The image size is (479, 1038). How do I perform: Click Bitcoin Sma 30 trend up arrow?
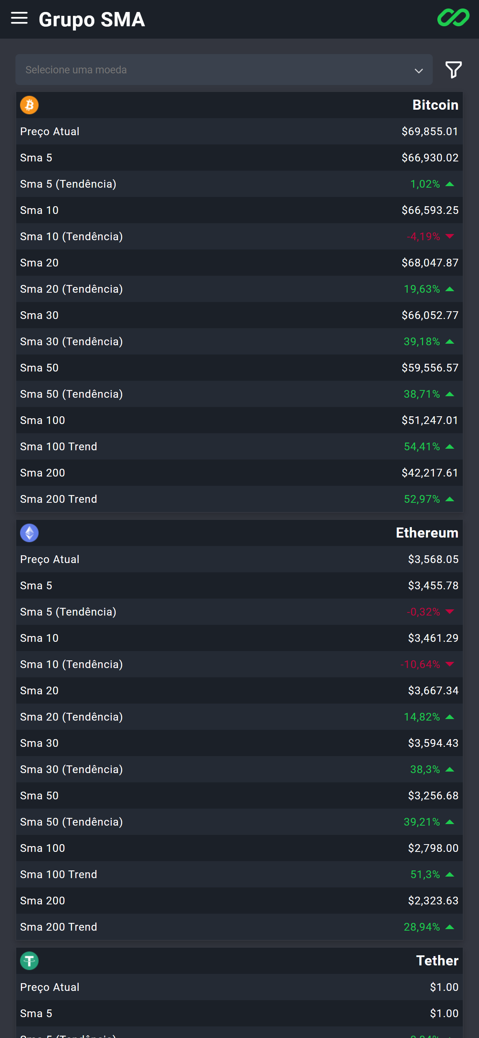click(x=450, y=342)
